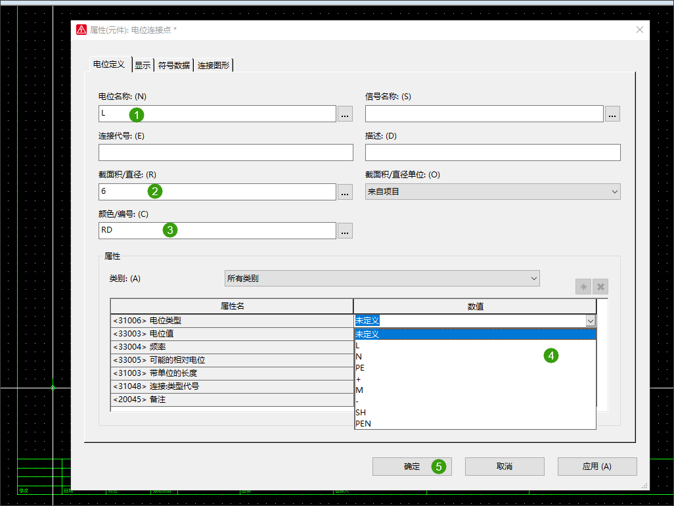Viewport: 674px width, 506px height.
Task: Switch to the 符号数据 tab
Action: (x=174, y=65)
